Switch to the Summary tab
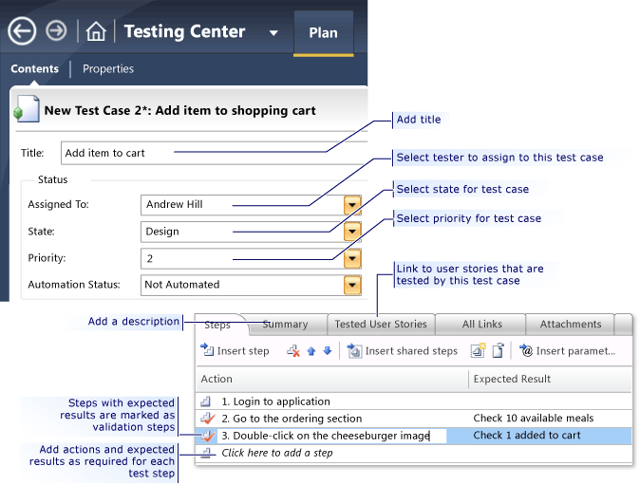Image resolution: width=640 pixels, height=485 pixels. pos(285,325)
